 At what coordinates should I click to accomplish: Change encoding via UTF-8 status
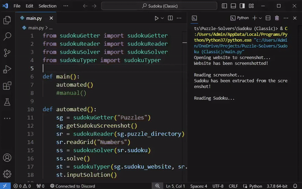click(218, 186)
